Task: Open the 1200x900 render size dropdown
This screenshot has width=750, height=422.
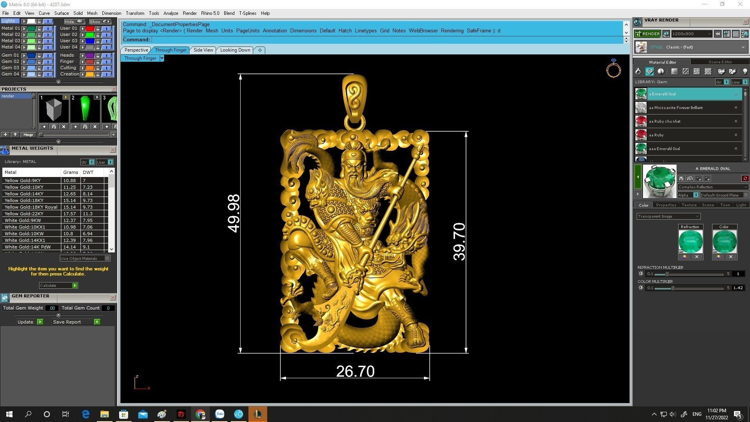Action: click(691, 34)
